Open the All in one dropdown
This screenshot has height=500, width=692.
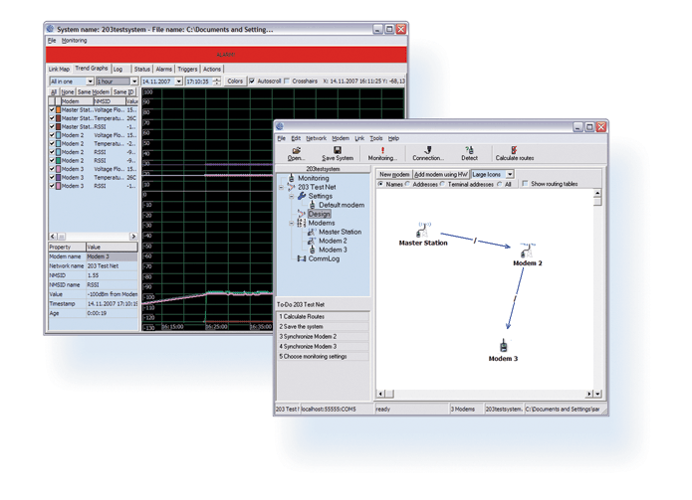[90, 82]
